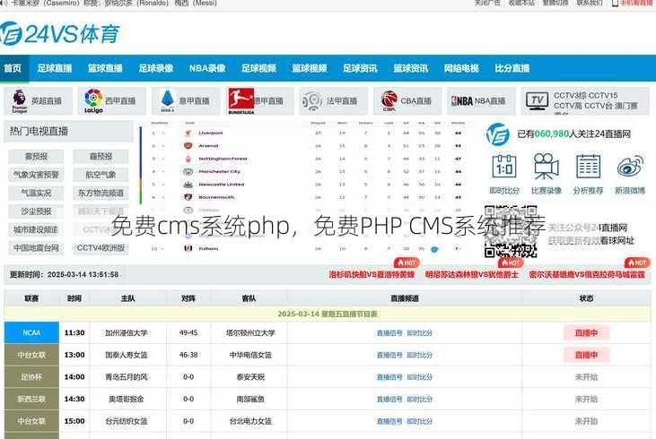Click the QR code for 24直播网
Image resolution: width=656 pixels, height=439 pixels.
[x=511, y=231]
